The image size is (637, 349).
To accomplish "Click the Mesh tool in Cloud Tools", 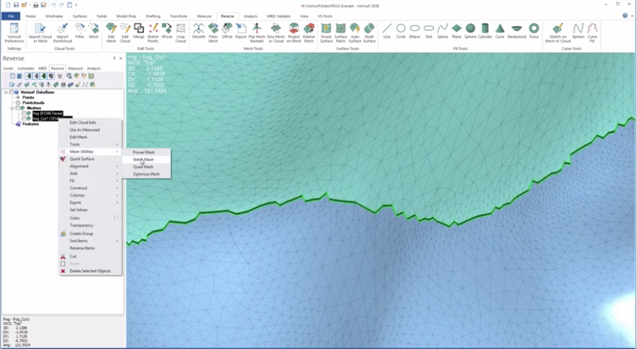I will coord(94,31).
